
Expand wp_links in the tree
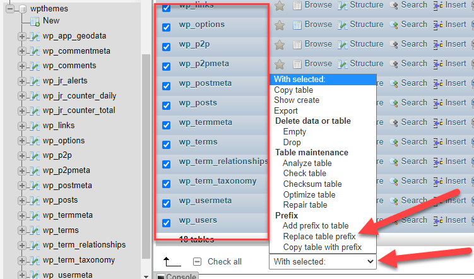(x=21, y=126)
